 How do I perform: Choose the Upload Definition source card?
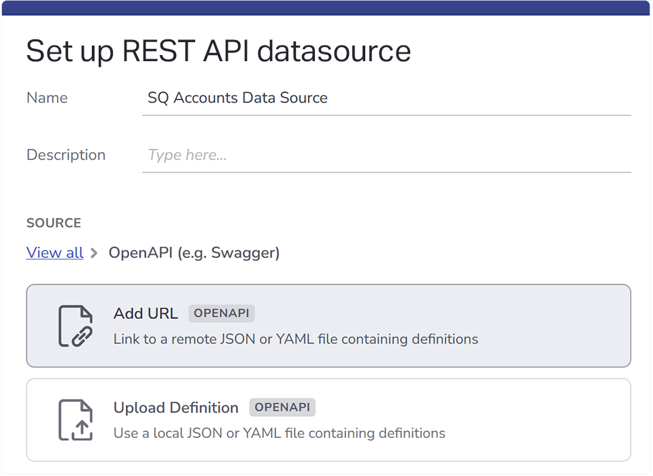click(329, 420)
